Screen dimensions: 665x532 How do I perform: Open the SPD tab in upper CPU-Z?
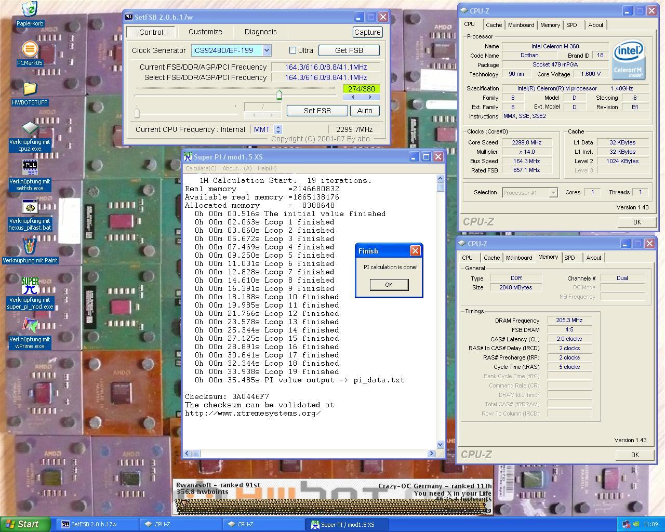[571, 25]
